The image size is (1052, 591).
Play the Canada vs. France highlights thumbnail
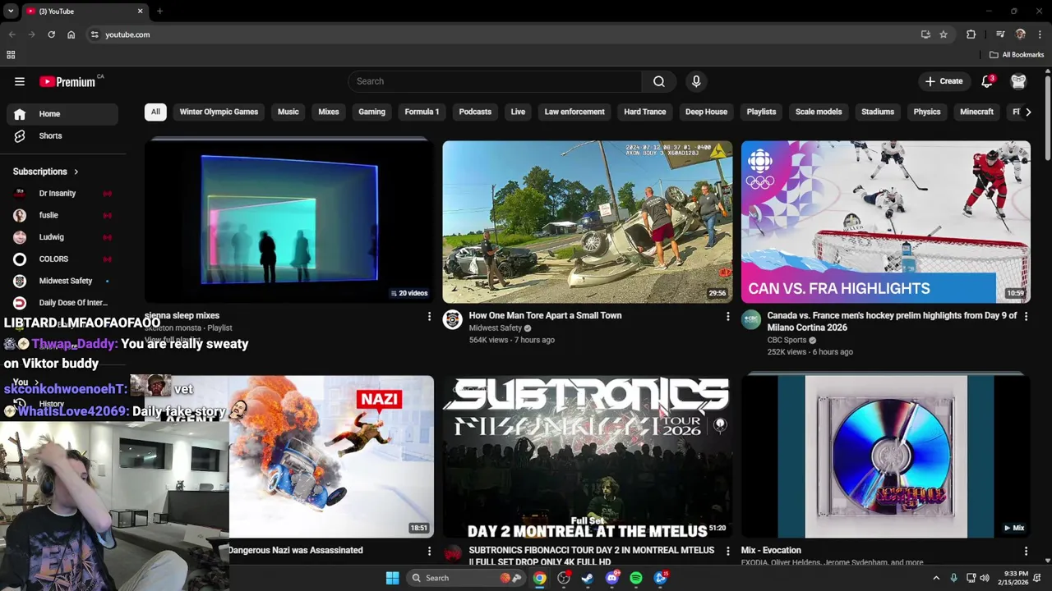coord(885,222)
